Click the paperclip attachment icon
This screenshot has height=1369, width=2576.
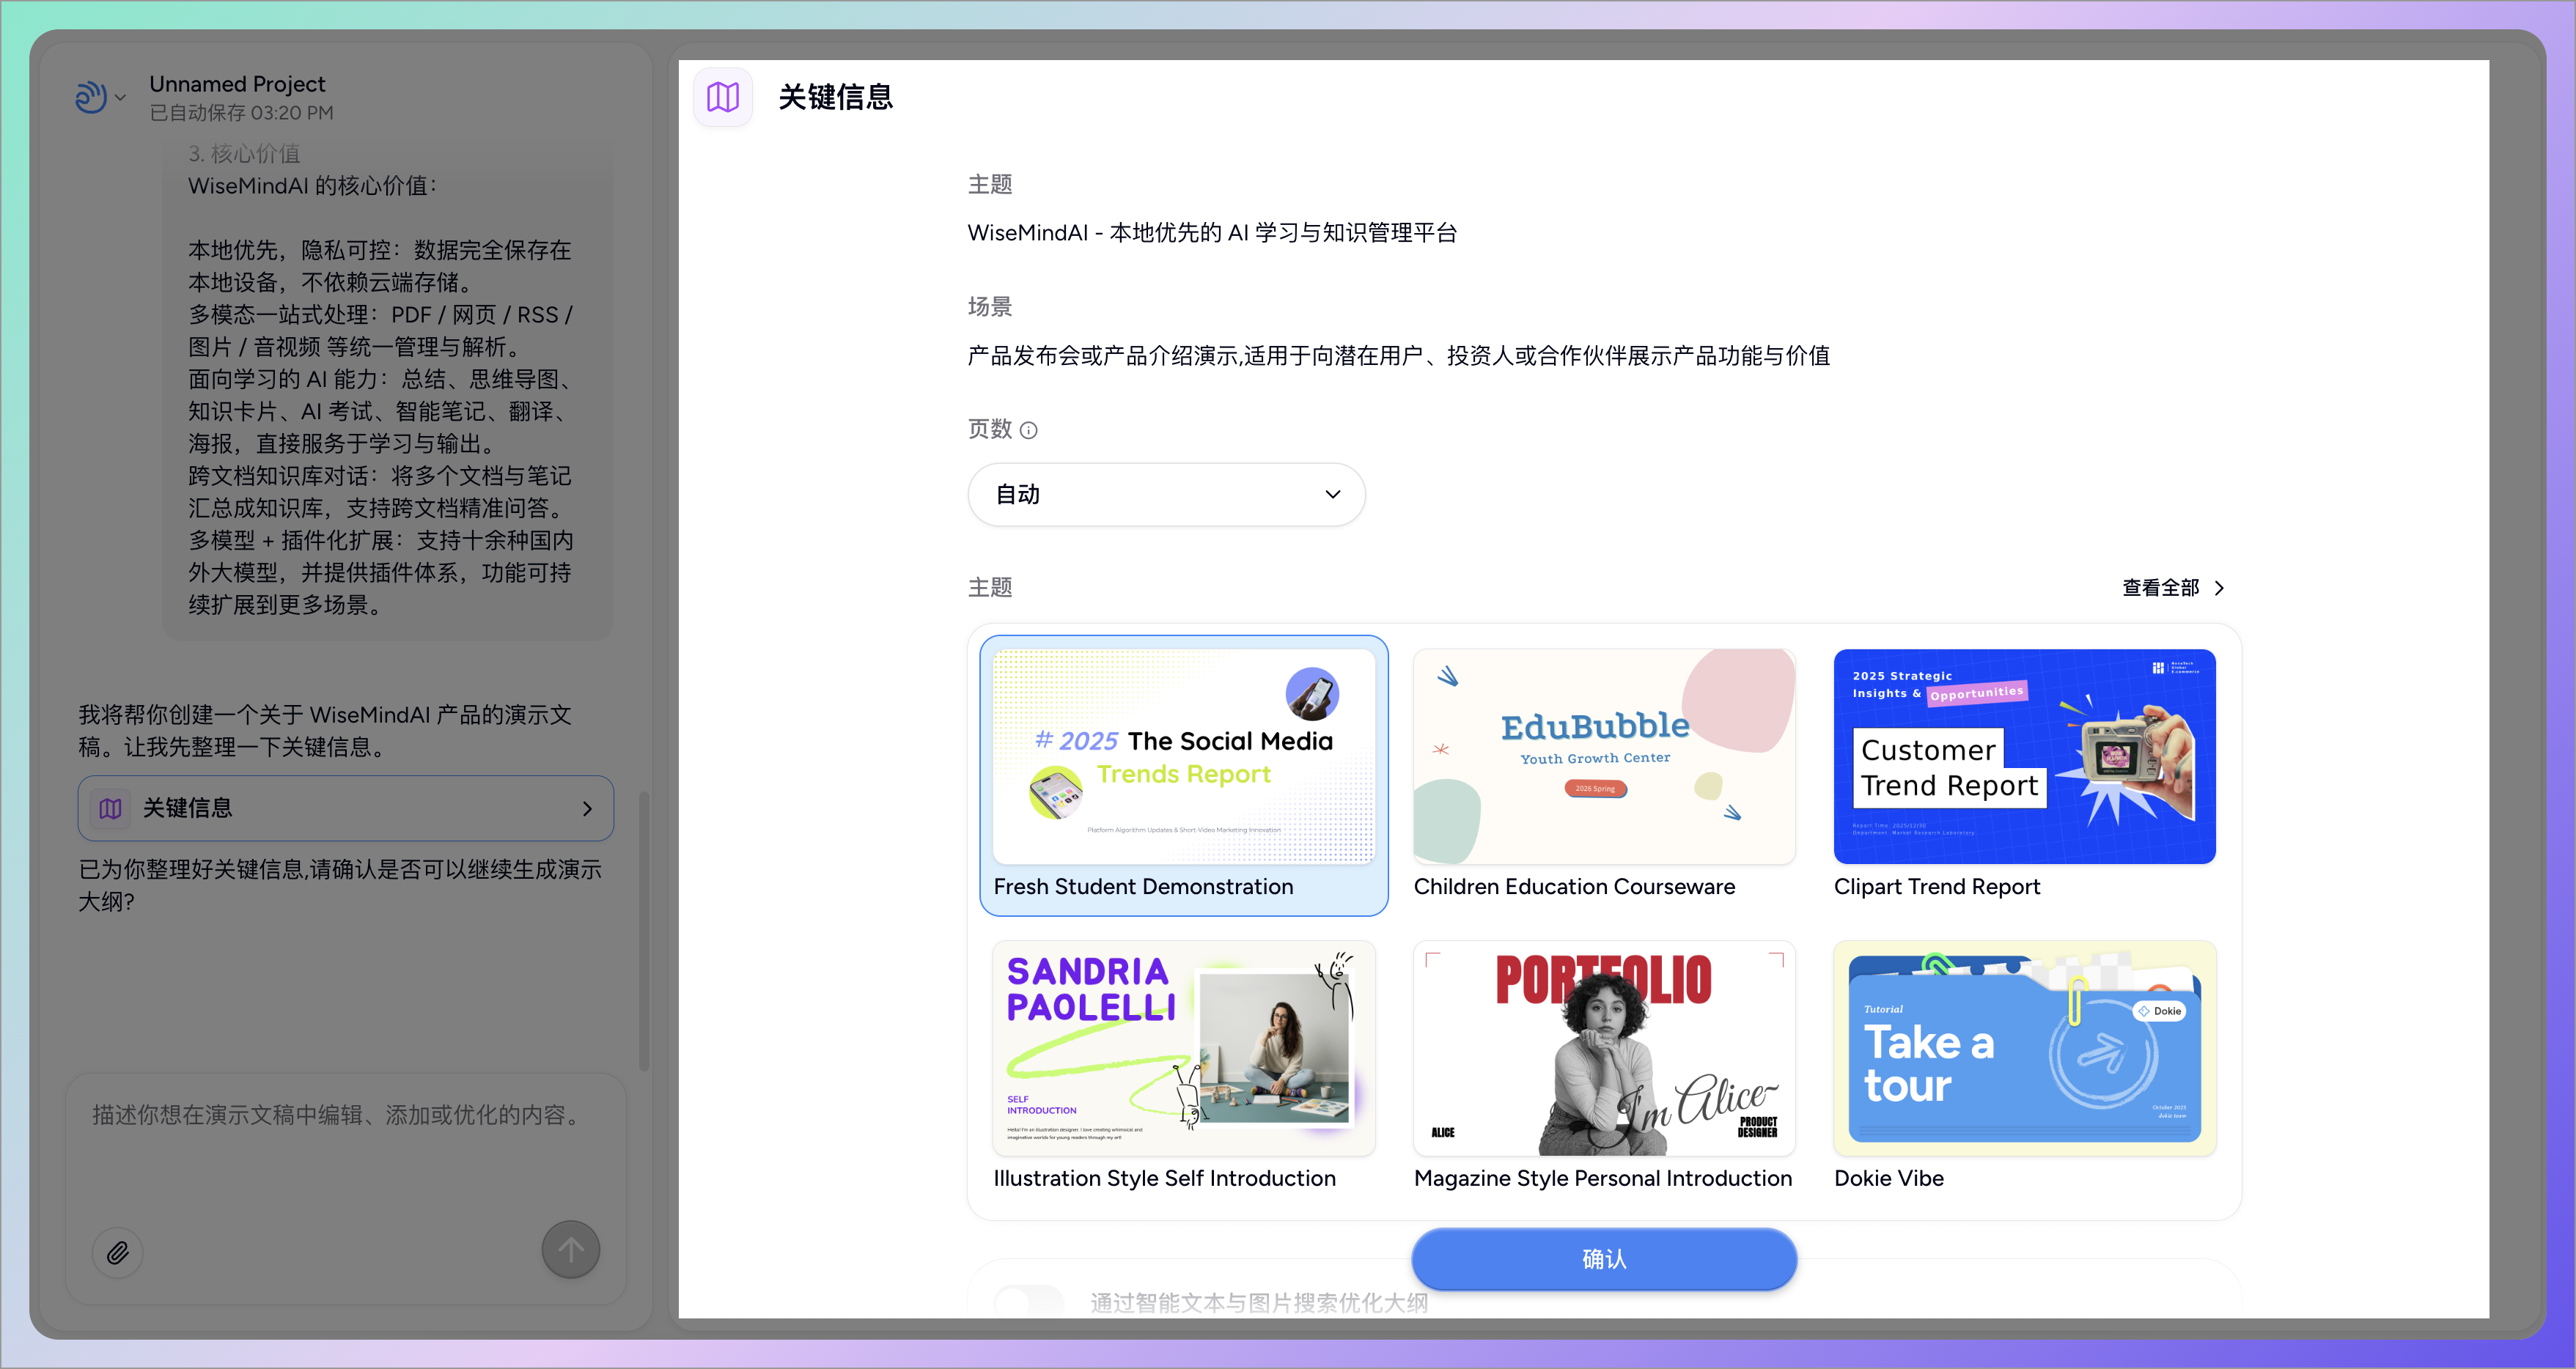[x=118, y=1252]
